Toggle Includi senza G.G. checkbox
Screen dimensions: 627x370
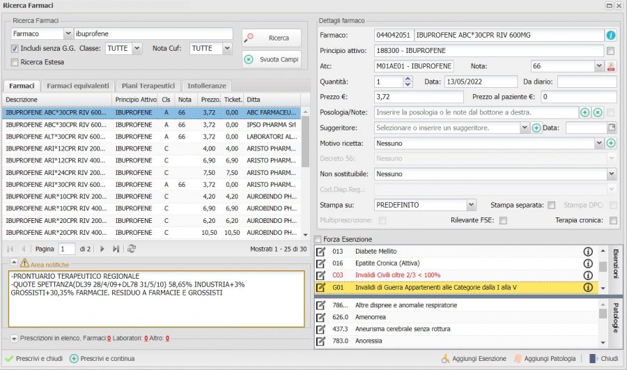pos(15,48)
